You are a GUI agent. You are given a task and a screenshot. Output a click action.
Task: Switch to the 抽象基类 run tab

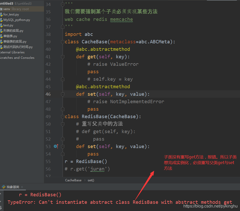tap(13, 187)
